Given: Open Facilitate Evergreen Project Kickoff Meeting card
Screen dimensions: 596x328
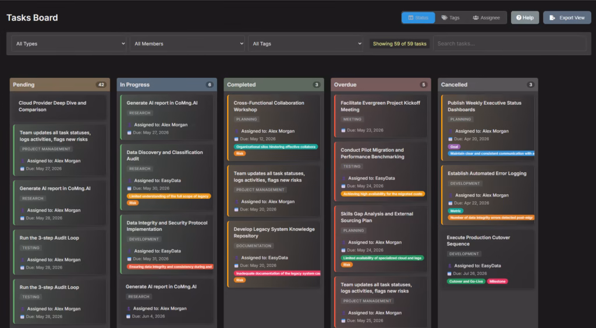Looking at the screenshot, I should [x=381, y=116].
